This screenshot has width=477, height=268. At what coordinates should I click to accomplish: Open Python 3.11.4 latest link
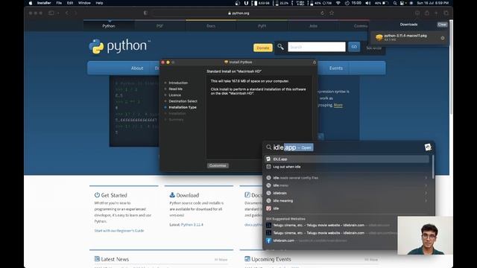(x=192, y=225)
